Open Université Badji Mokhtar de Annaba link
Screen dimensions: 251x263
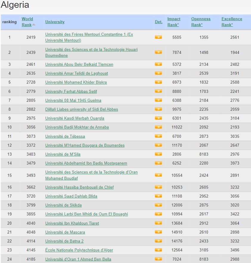pos(77,127)
